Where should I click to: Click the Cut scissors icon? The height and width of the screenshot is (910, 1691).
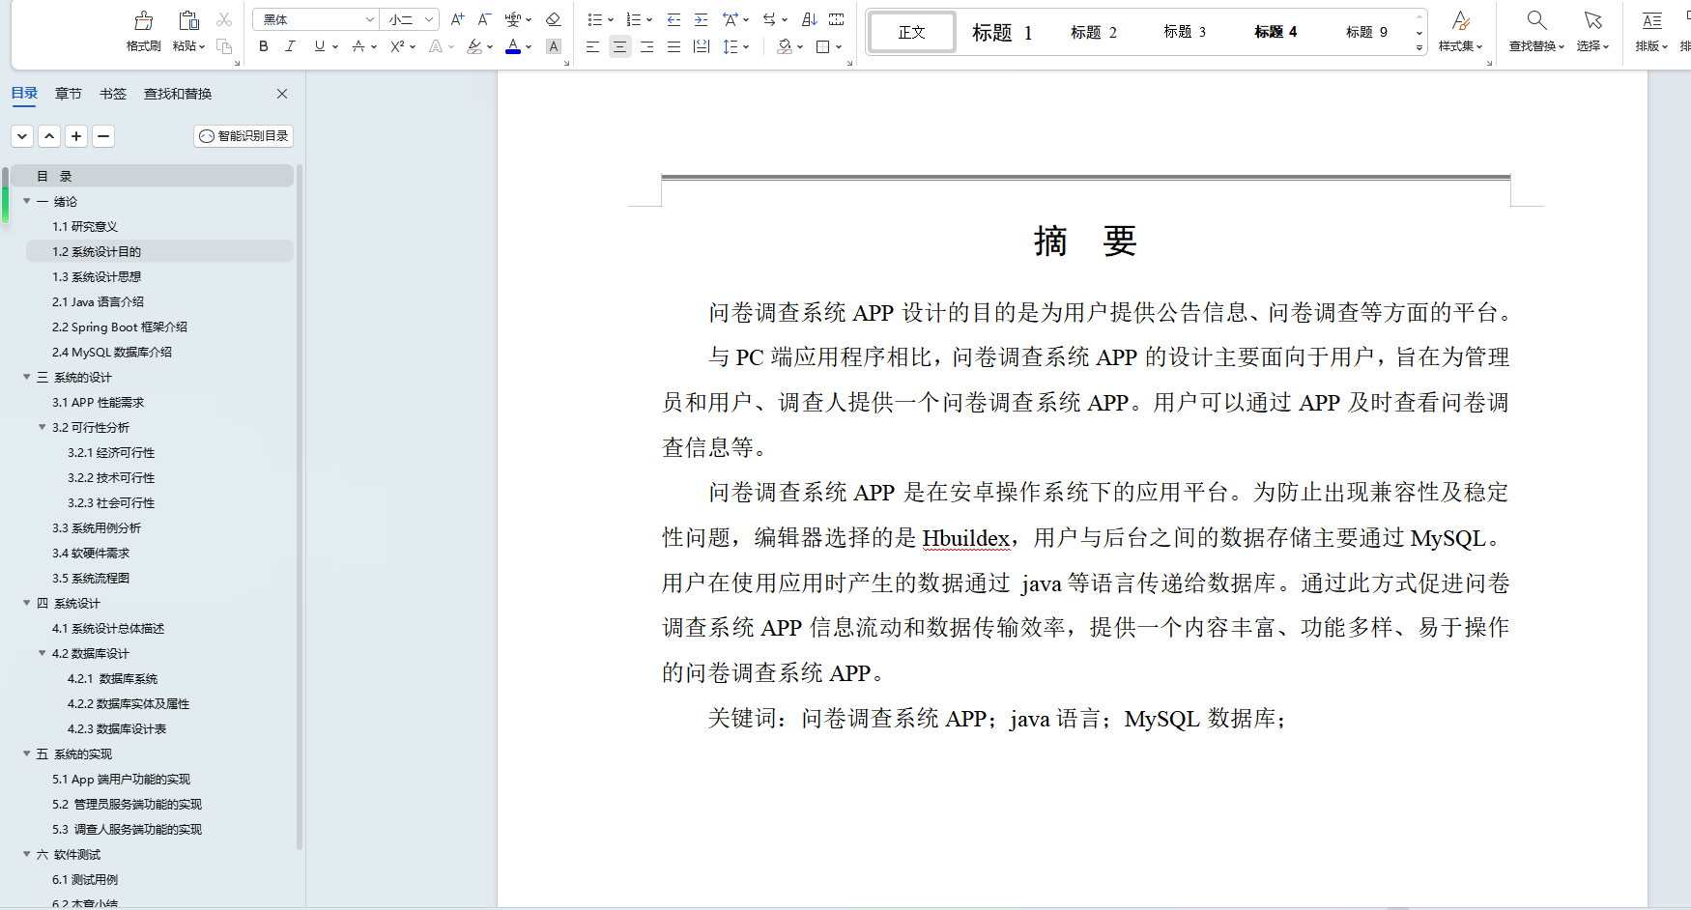(224, 19)
